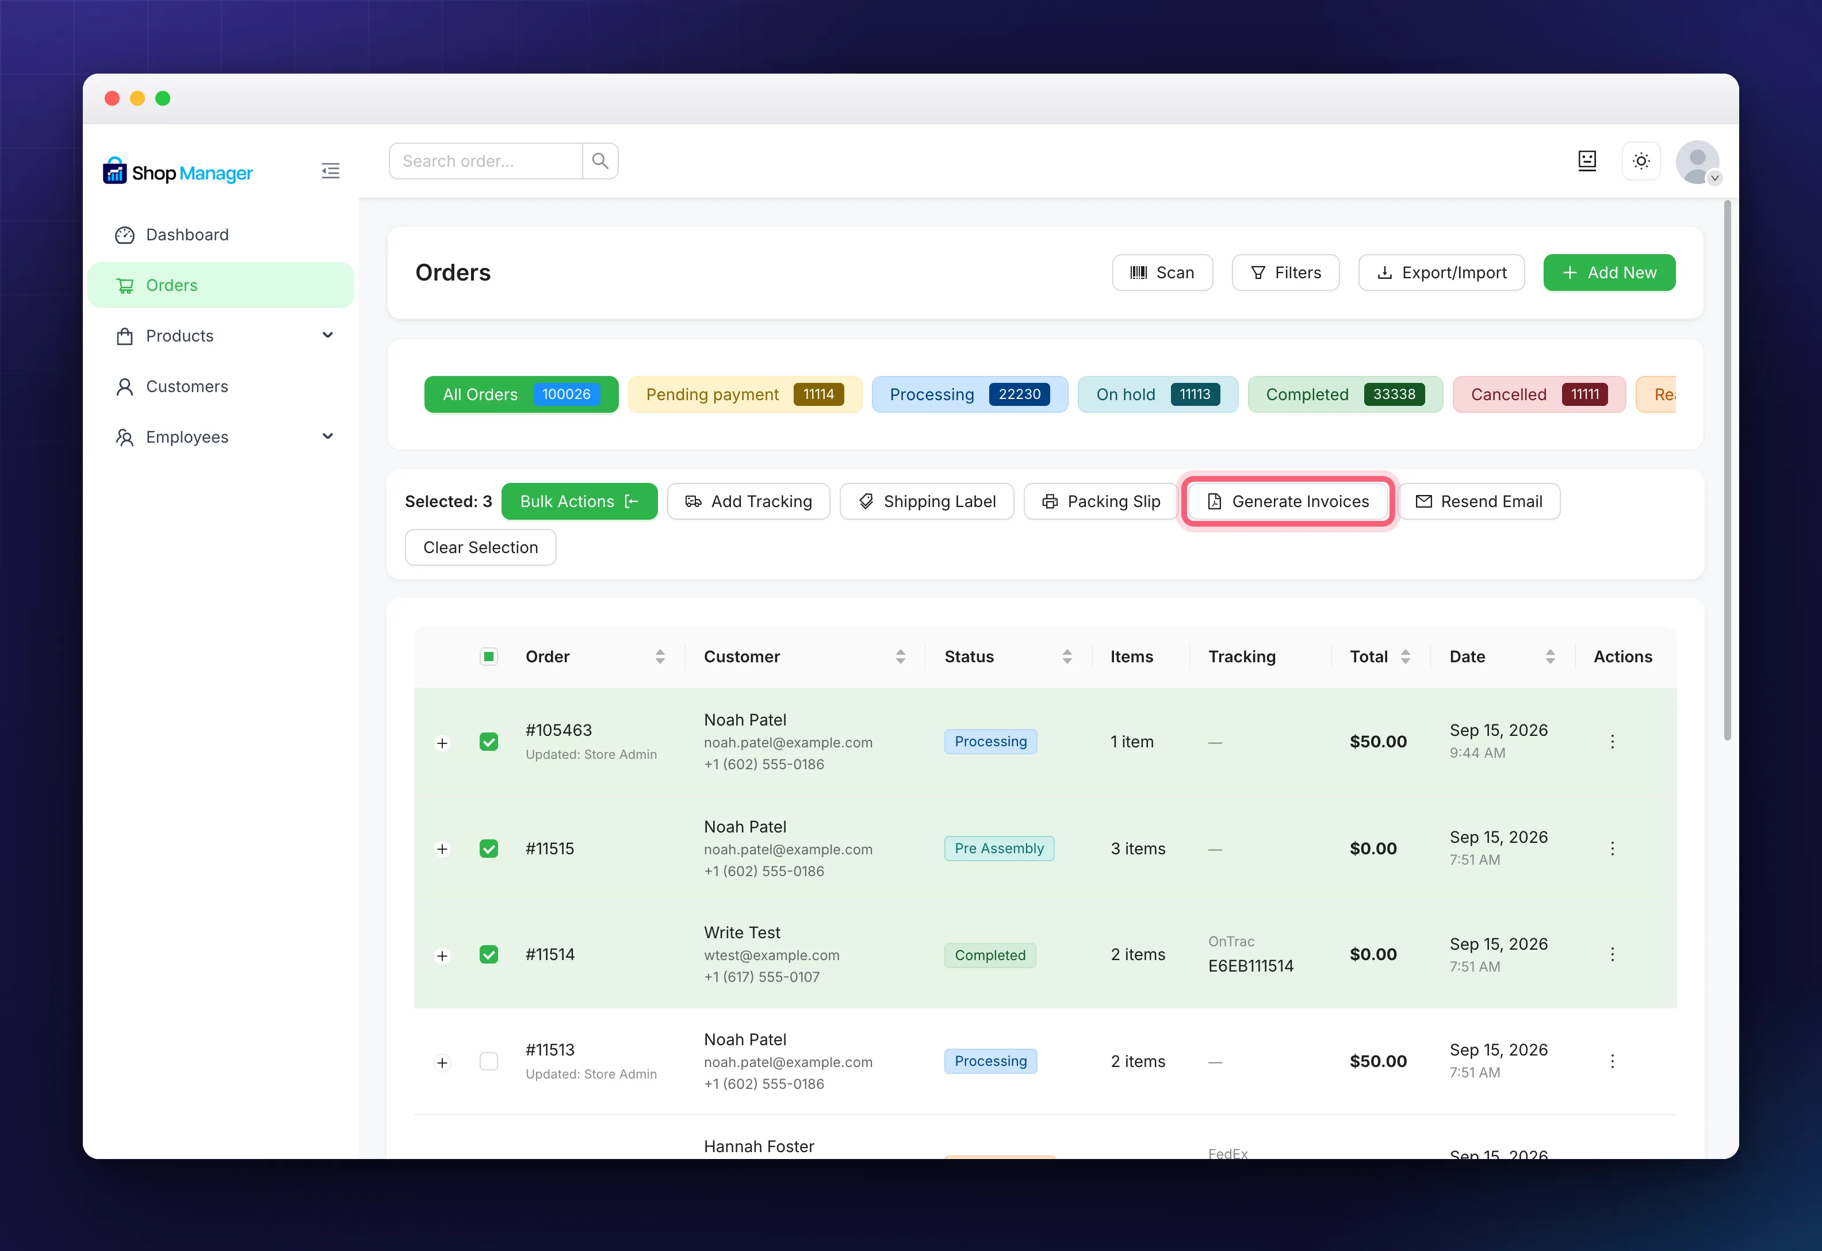Viewport: 1822px width, 1251px height.
Task: Uncheck order #11515 checkbox
Action: 488,848
